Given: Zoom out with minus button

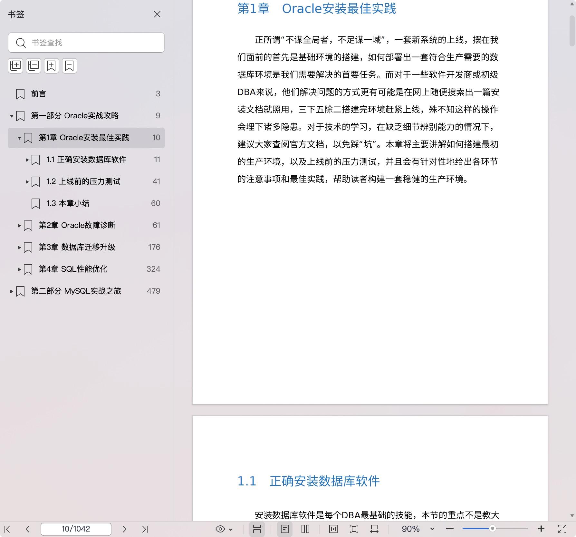Looking at the screenshot, I should point(450,529).
